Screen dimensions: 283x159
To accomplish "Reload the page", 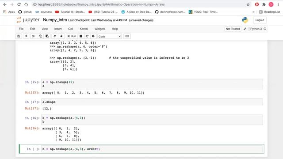I will pos(19,4).
